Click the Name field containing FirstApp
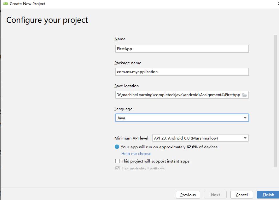Image resolution: width=279 pixels, height=200 pixels. (182, 49)
